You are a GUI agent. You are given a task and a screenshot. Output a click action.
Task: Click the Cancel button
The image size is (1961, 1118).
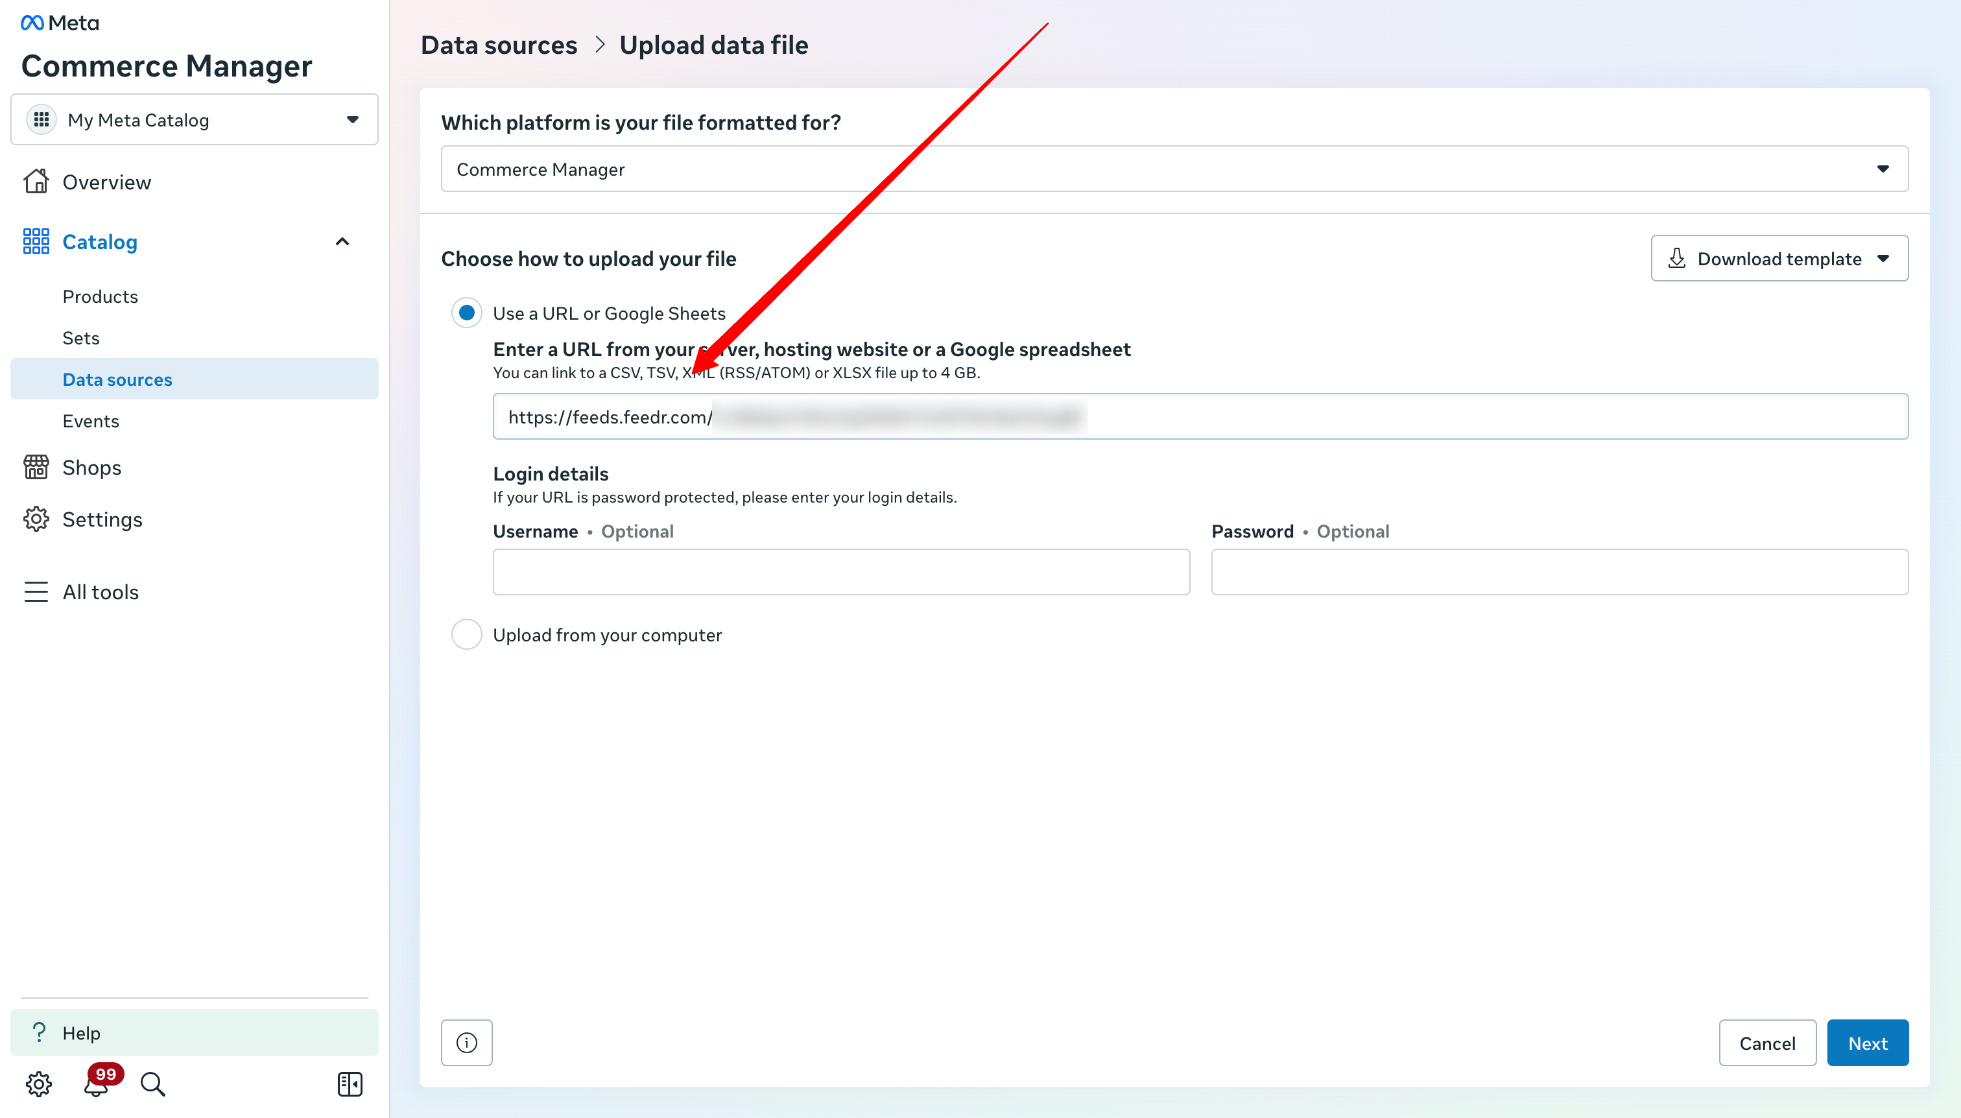point(1768,1043)
